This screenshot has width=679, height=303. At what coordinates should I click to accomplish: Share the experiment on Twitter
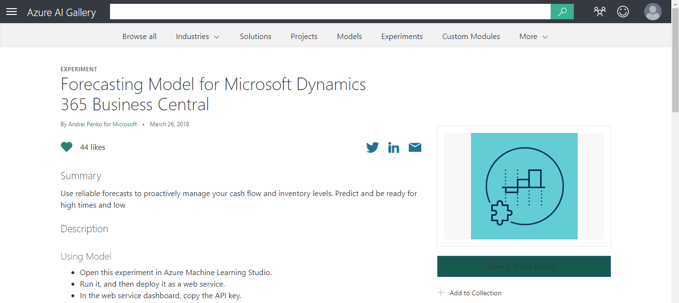click(x=373, y=147)
